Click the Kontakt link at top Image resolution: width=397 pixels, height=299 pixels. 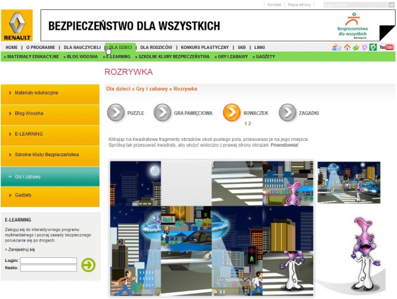pyautogui.click(x=274, y=5)
